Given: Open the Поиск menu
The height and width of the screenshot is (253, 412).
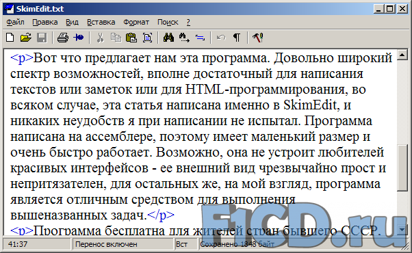Looking at the screenshot, I should (x=168, y=23).
